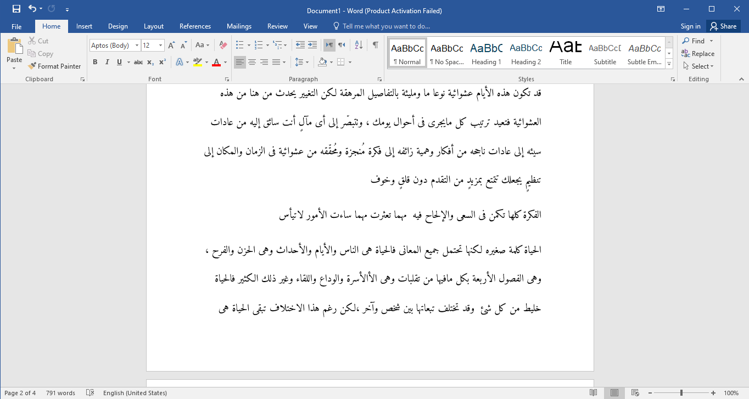
Task: Apply red font color
Action: (216, 62)
